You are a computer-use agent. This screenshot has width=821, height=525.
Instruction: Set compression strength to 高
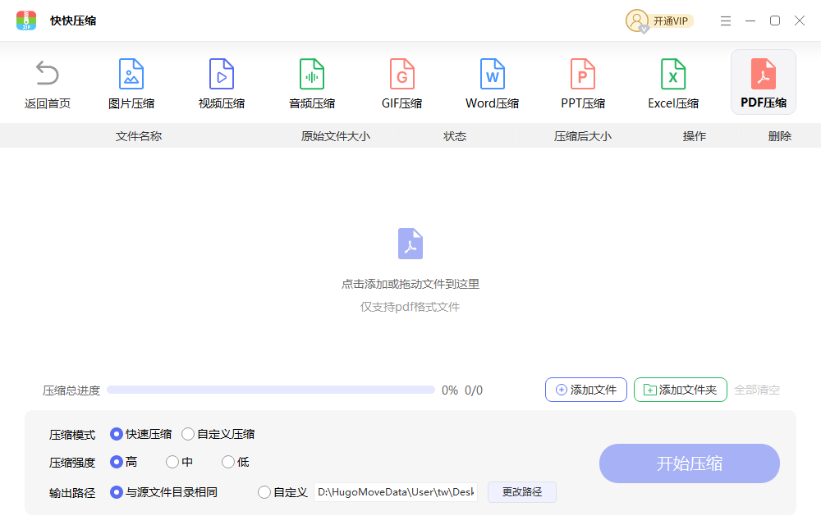tap(117, 462)
